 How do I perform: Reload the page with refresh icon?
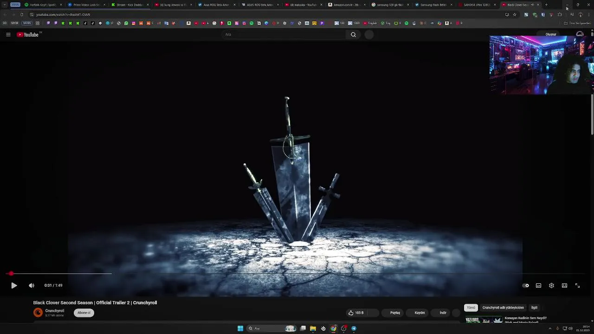point(21,14)
